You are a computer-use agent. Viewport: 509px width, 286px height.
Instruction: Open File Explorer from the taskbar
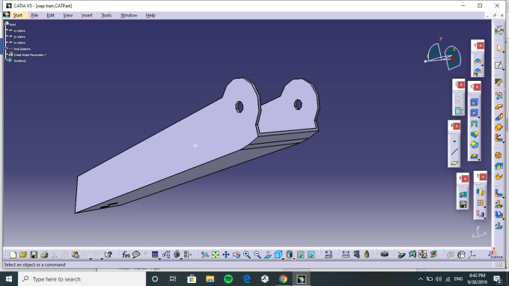210,279
